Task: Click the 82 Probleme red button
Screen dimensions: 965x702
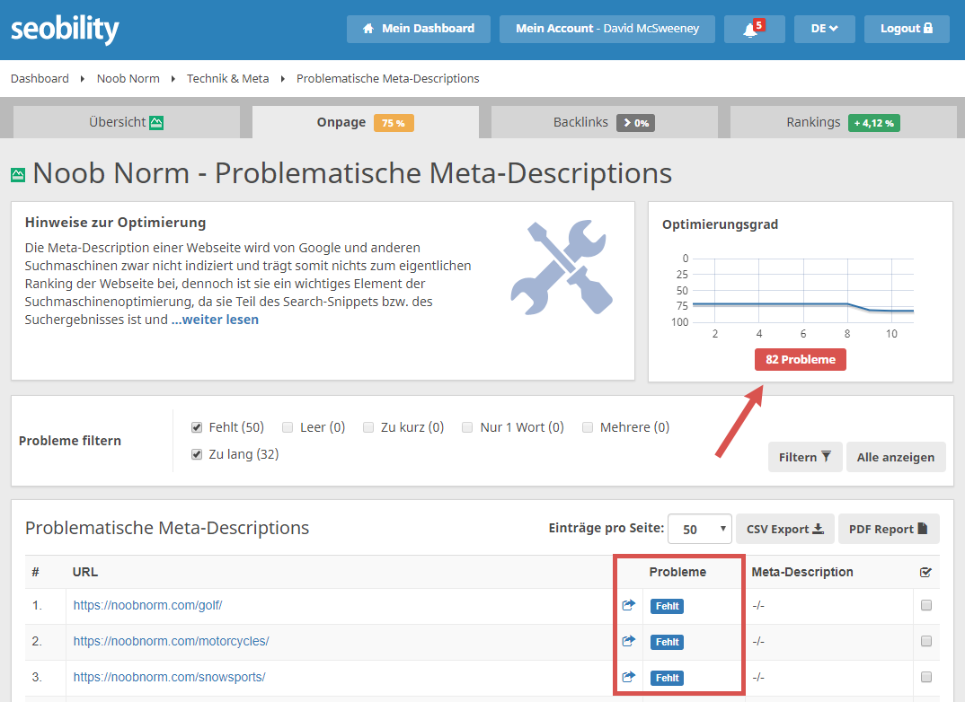Action: point(801,360)
